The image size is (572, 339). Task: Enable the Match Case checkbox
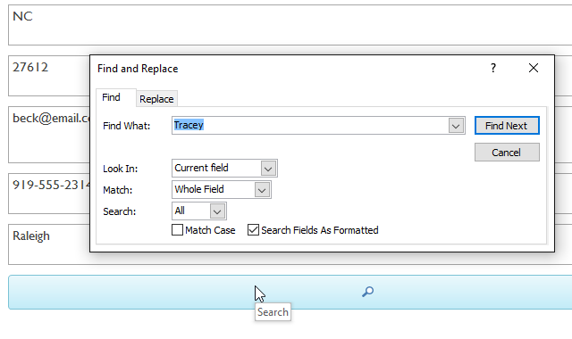click(177, 230)
